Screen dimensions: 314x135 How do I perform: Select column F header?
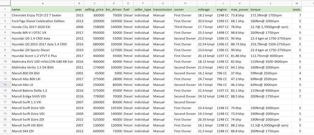pos(143,3)
